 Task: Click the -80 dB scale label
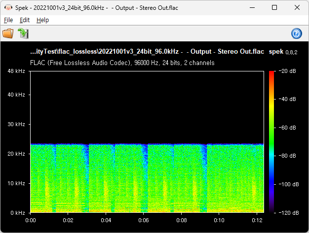[x=287, y=156]
